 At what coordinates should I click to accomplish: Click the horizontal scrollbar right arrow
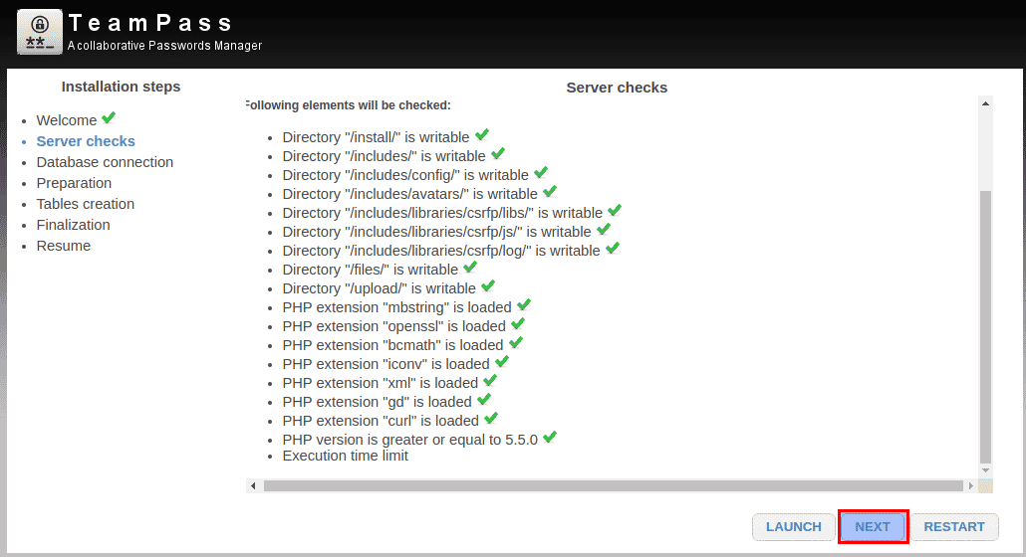point(971,485)
